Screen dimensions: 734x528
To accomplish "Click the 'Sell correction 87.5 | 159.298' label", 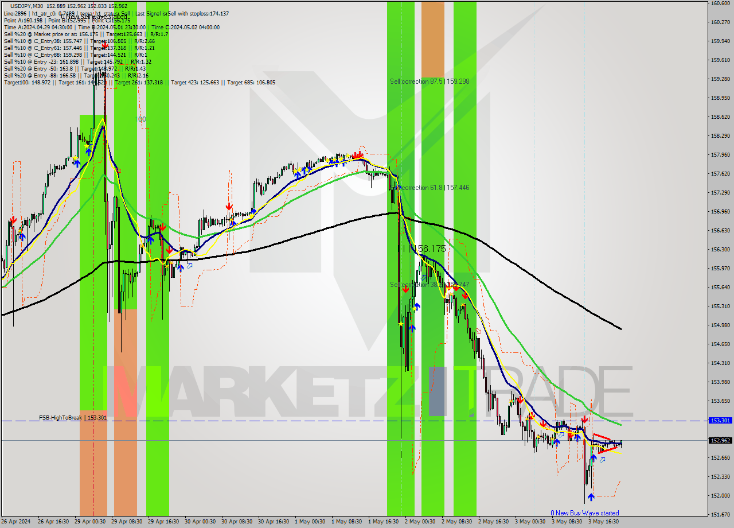I will point(430,81).
